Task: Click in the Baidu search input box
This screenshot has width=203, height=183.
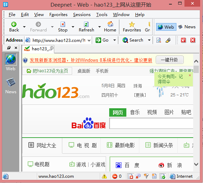Action: click(151, 123)
